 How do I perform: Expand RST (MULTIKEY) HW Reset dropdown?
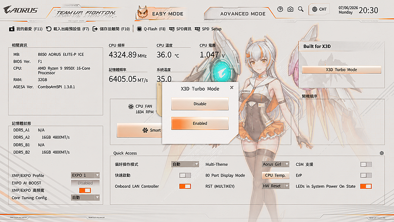click(x=275, y=186)
